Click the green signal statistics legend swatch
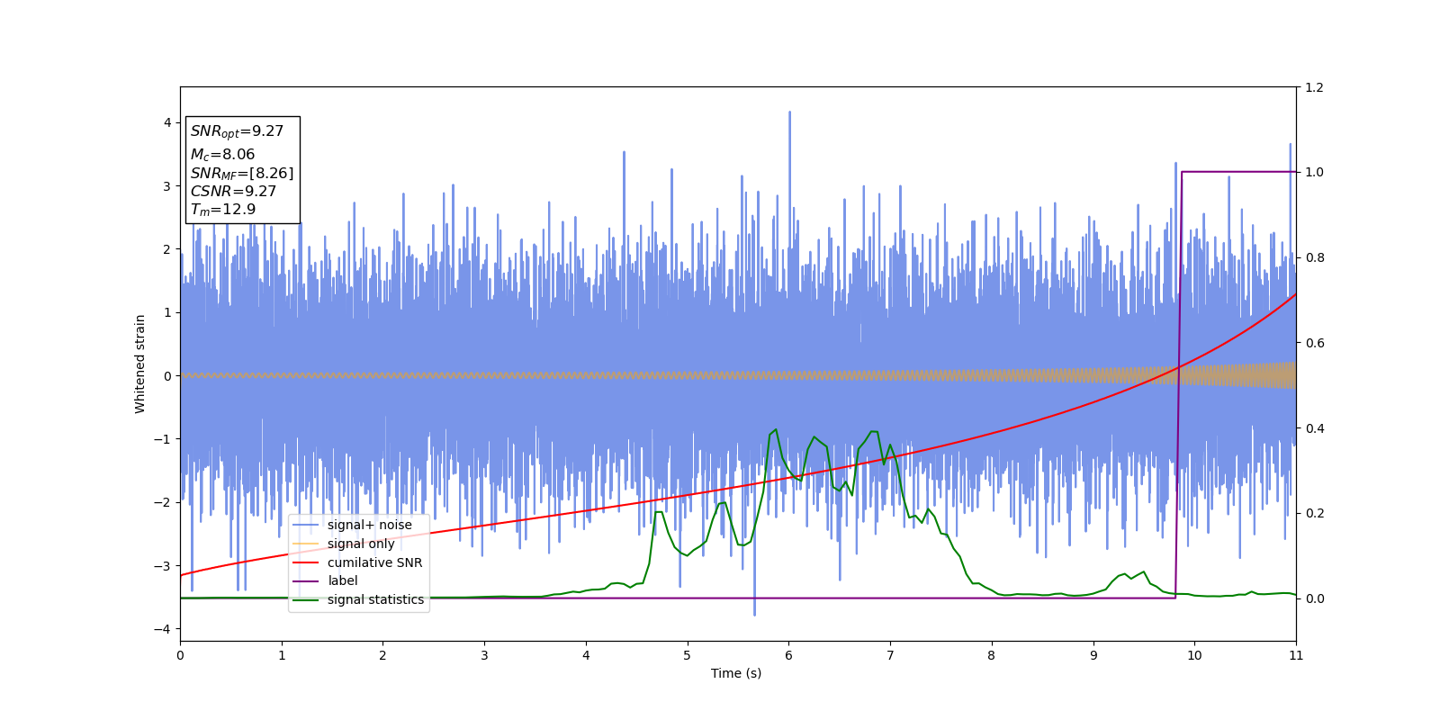Viewport: 1440px width, 720px height. [306, 599]
